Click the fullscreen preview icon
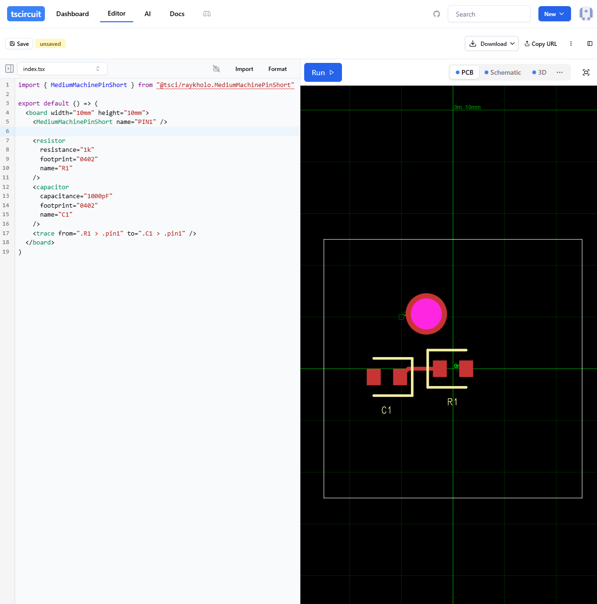The image size is (597, 604). [x=586, y=72]
